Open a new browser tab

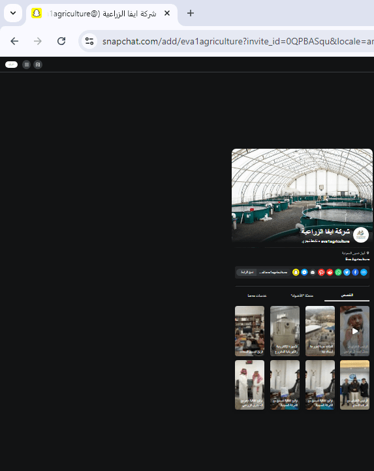(x=191, y=13)
